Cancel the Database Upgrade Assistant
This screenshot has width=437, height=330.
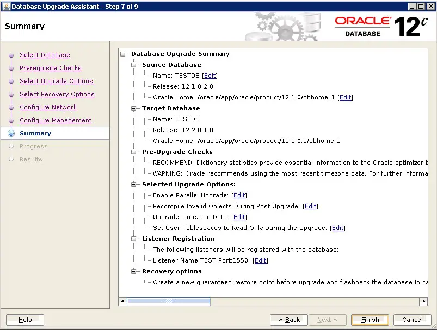pyautogui.click(x=413, y=320)
